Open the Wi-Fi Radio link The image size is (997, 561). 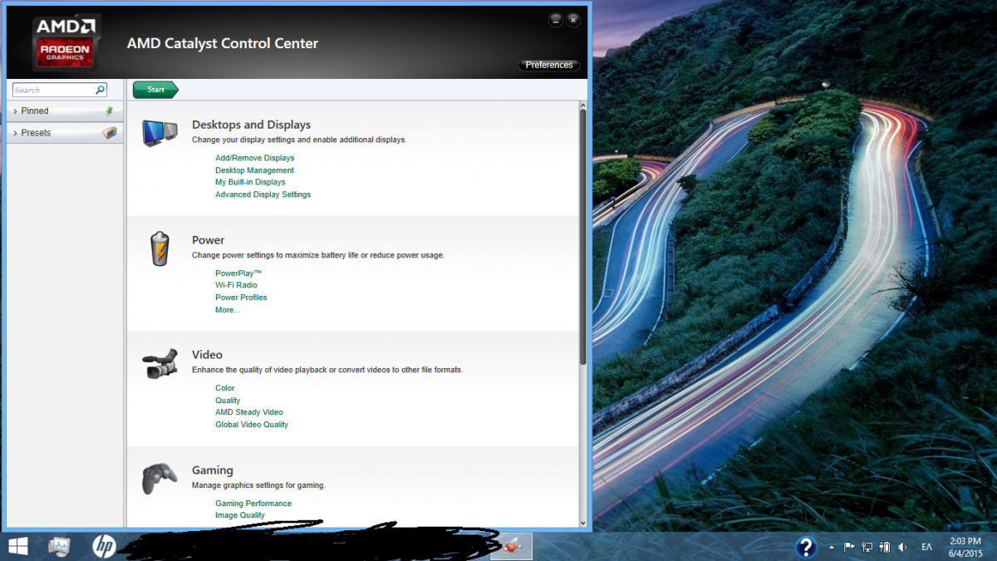[236, 285]
